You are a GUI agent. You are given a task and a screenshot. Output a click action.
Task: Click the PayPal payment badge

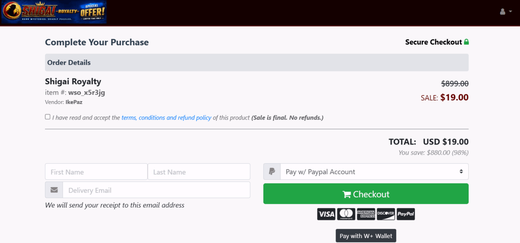(x=406, y=214)
